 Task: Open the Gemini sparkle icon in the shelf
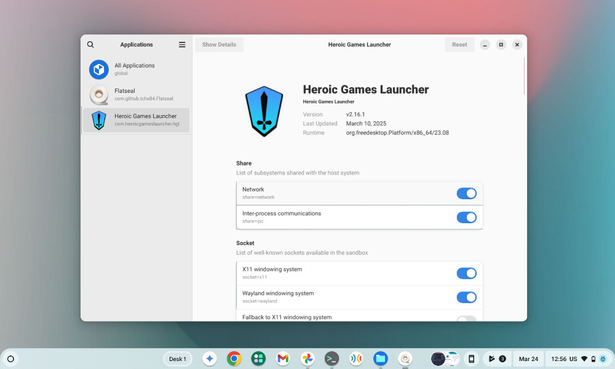tap(210, 359)
